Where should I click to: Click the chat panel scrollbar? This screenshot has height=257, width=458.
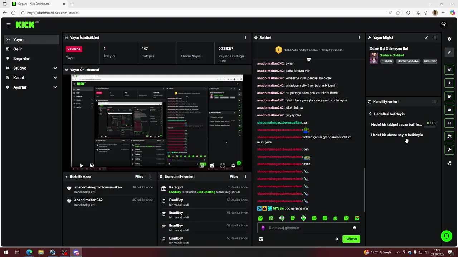[364, 189]
